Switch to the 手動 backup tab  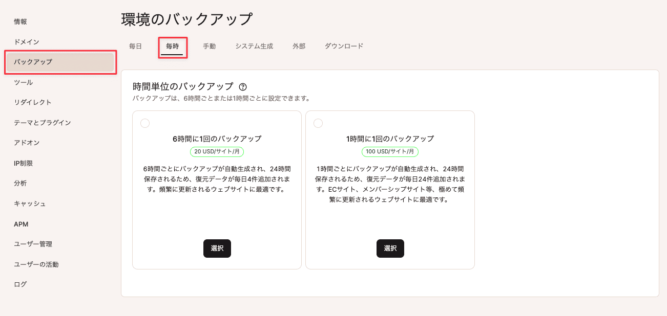(x=209, y=46)
